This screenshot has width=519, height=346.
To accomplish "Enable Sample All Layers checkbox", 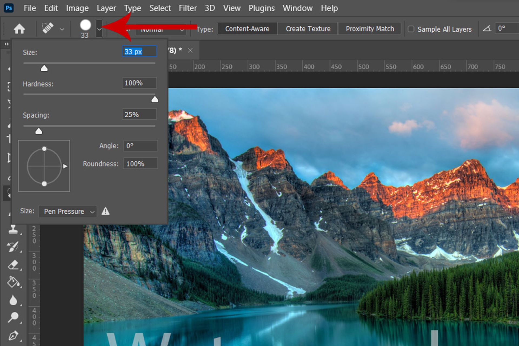I will 411,29.
